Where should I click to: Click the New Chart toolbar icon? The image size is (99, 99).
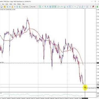[1, 7]
